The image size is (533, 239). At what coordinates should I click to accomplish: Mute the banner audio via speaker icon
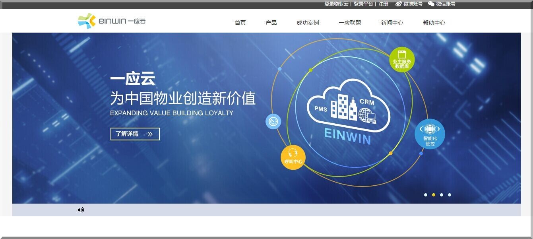click(81, 210)
